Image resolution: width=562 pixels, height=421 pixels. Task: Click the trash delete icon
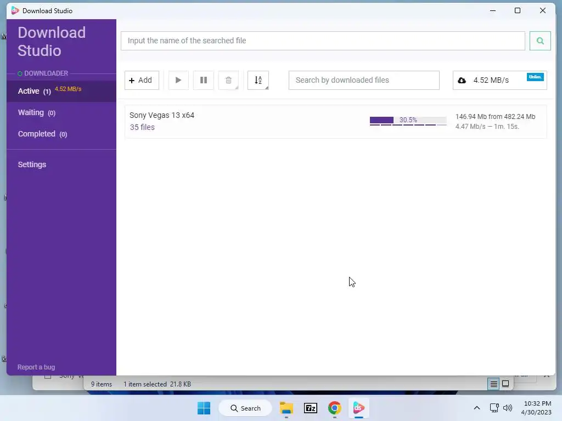pyautogui.click(x=228, y=80)
